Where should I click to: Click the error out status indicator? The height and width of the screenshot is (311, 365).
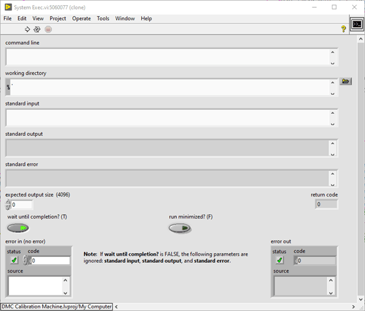click(x=280, y=260)
